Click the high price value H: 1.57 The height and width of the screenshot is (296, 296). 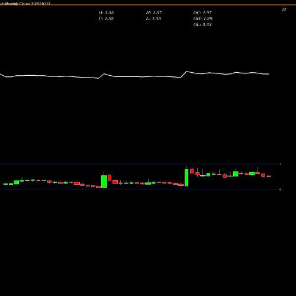point(154,13)
